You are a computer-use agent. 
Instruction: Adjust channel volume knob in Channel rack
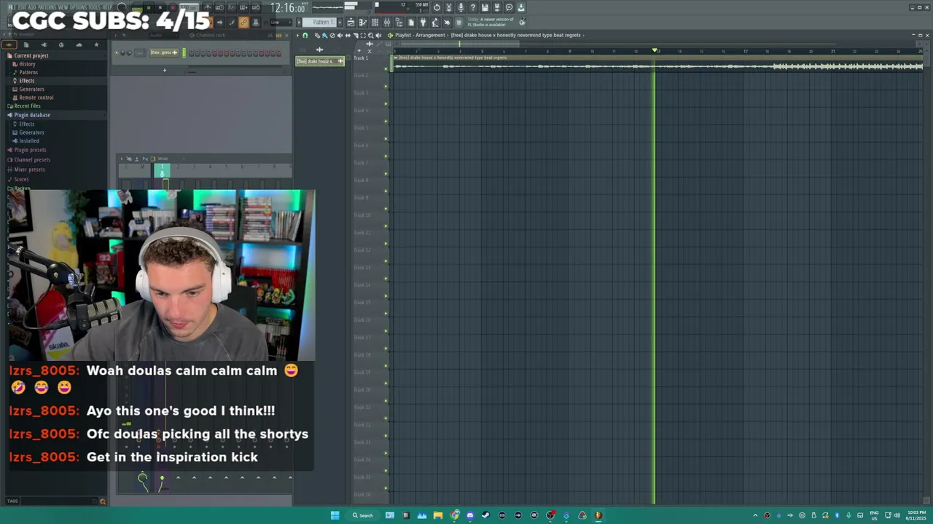pyautogui.click(x=129, y=52)
